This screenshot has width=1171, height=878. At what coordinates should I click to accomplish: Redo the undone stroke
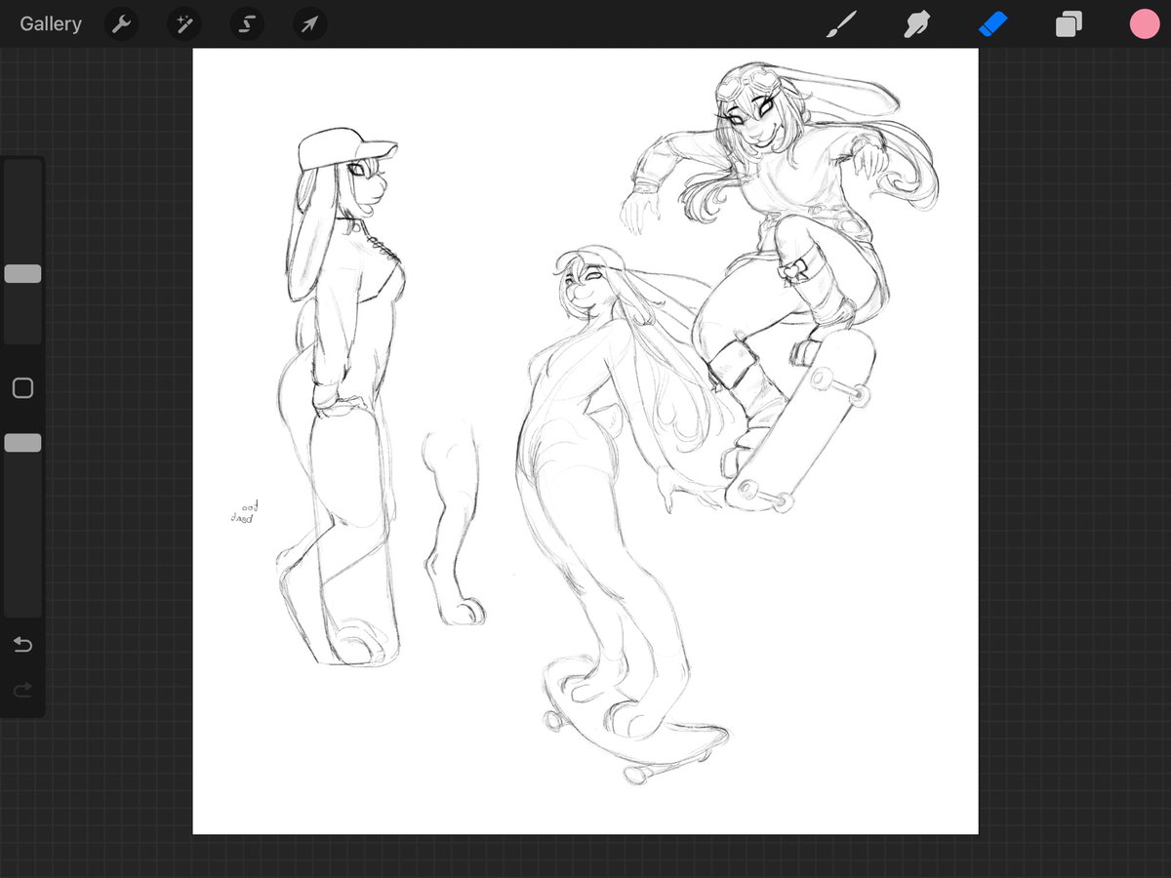point(22,690)
